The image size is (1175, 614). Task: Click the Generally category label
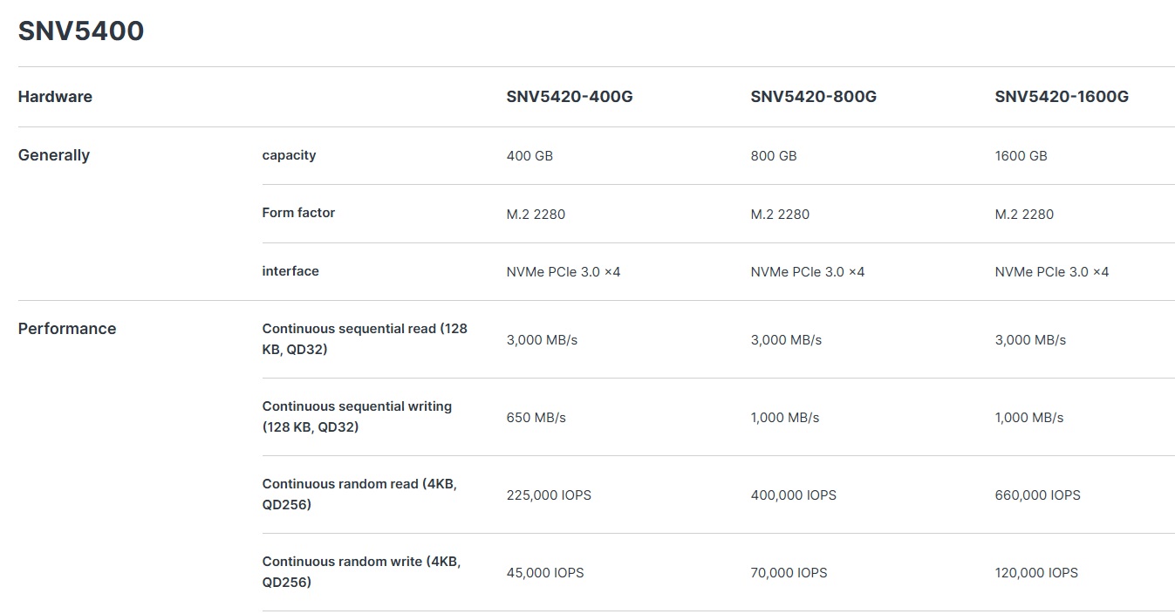pos(54,155)
